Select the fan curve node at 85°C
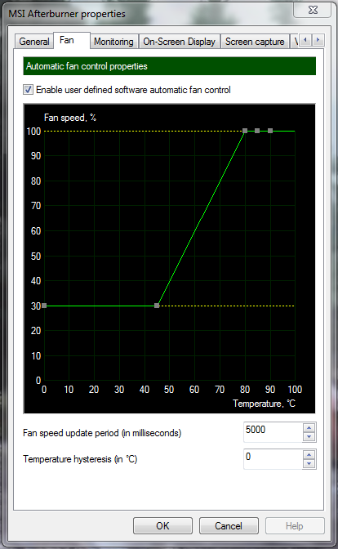The width and height of the screenshot is (338, 549). coord(257,131)
